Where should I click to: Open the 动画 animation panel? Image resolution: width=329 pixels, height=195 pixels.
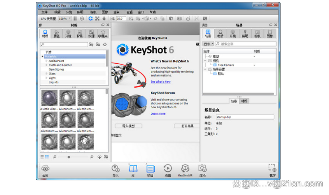[167, 170]
